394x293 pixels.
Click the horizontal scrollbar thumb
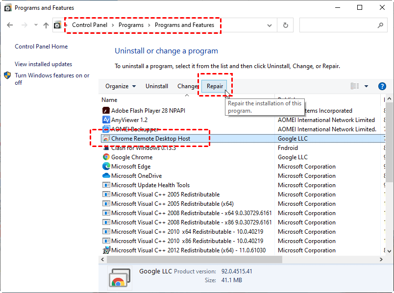click(x=195, y=259)
